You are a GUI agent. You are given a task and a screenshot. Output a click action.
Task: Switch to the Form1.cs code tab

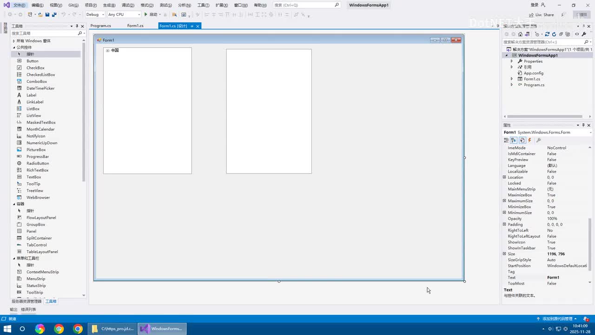pos(135,26)
